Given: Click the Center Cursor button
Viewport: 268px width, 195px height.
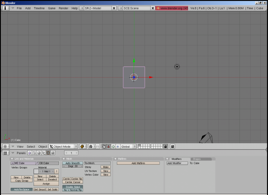Looking at the screenshot, I should [x=72, y=182].
